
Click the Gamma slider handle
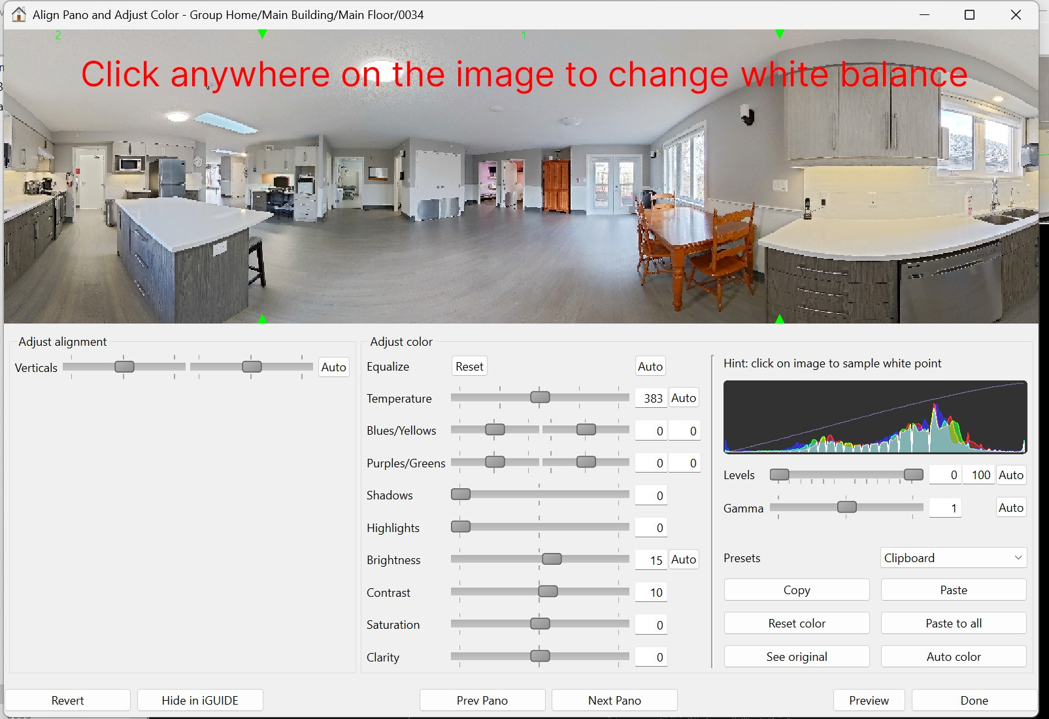tap(846, 507)
